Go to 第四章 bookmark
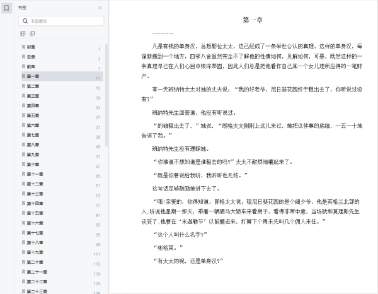 click(62, 106)
